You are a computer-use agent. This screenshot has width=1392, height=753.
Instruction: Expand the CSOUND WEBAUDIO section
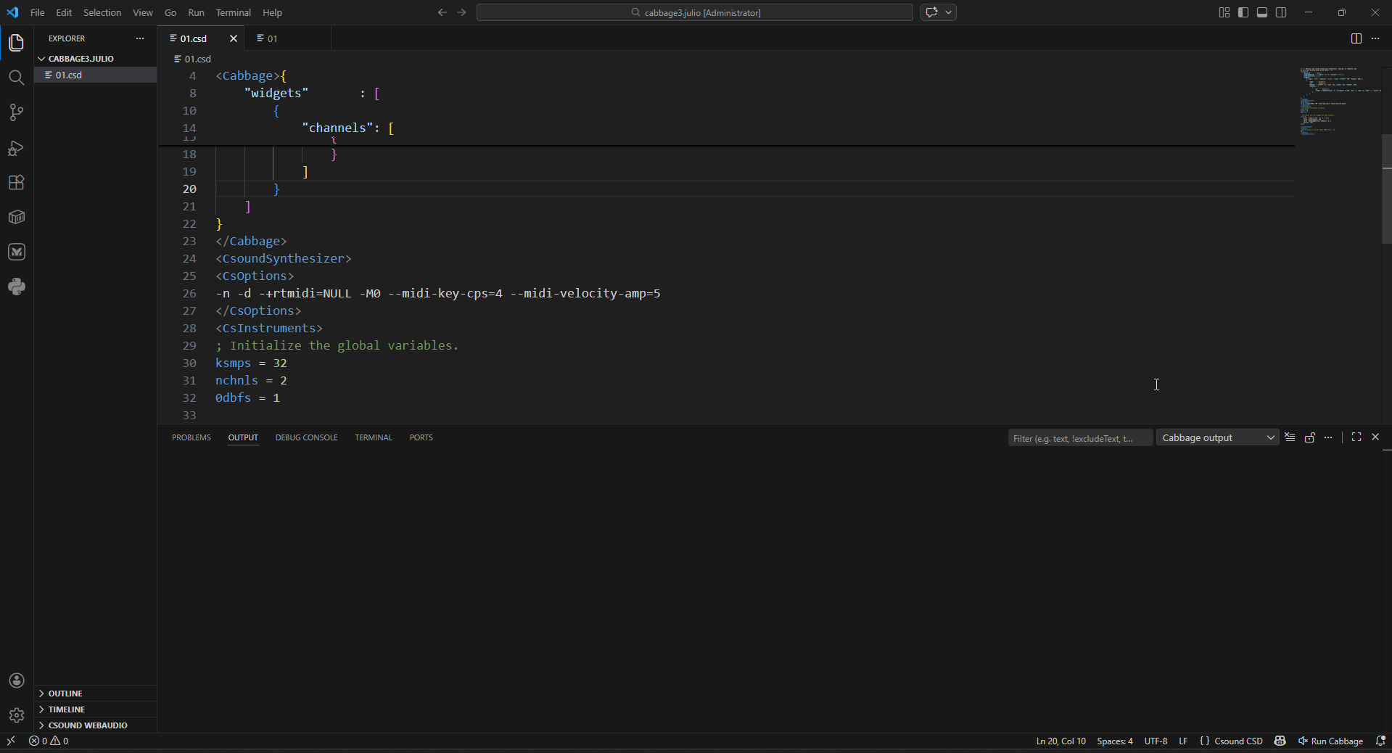tap(87, 725)
